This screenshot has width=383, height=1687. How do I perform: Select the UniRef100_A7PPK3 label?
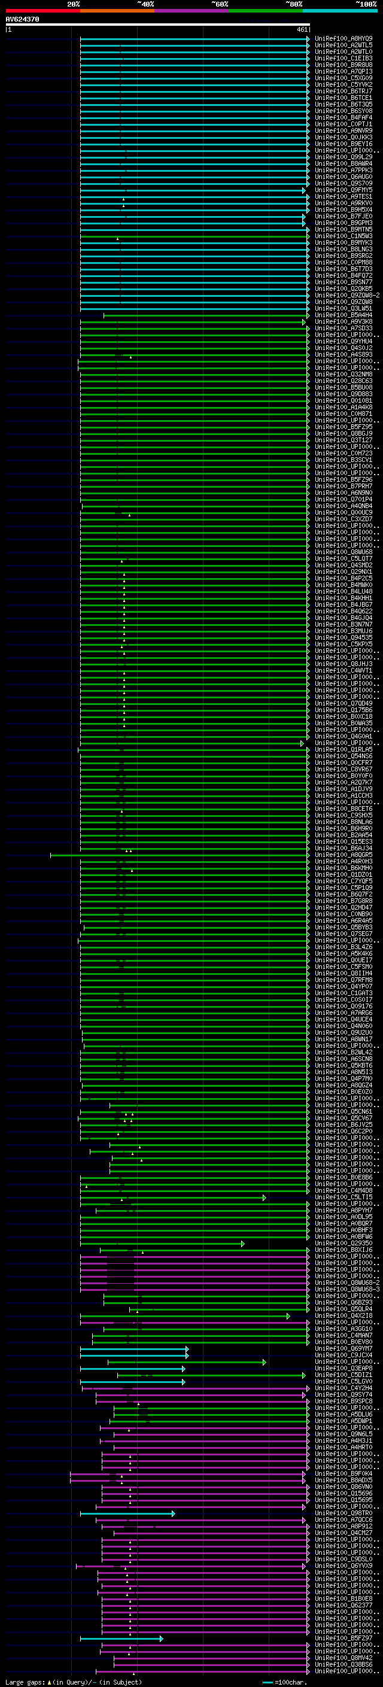344,171
